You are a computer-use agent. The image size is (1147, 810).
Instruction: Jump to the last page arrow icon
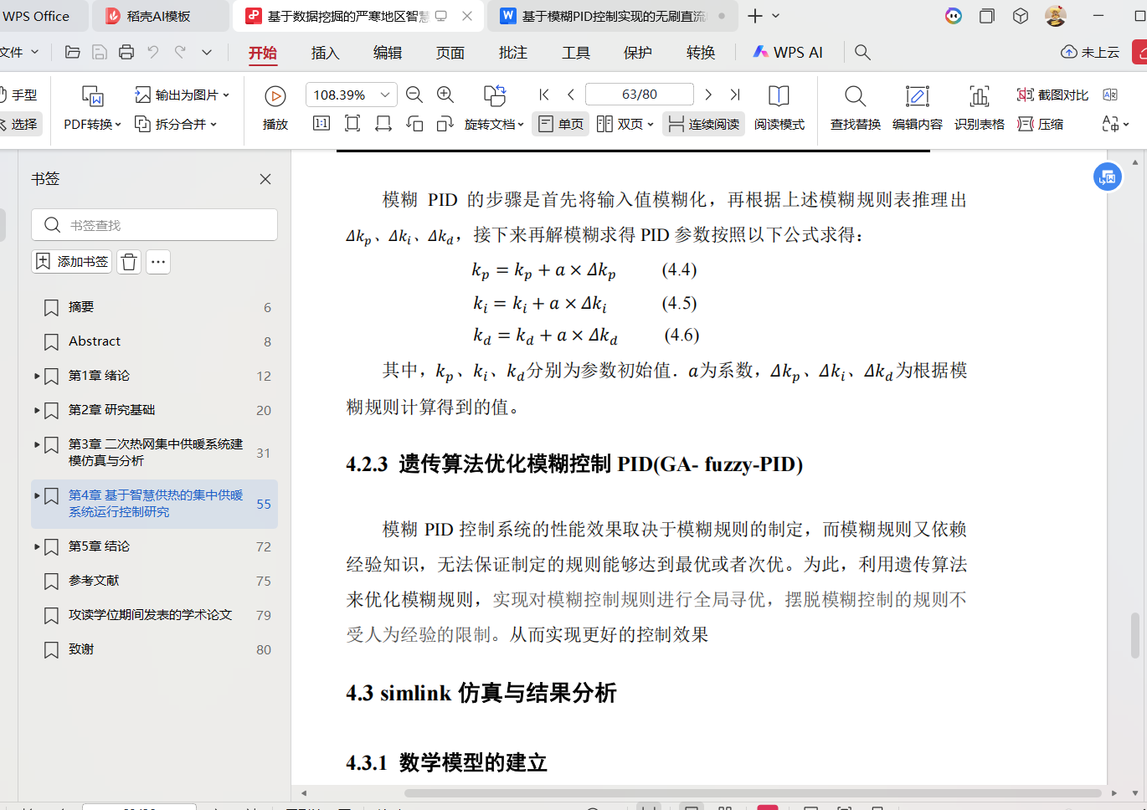[x=735, y=95]
